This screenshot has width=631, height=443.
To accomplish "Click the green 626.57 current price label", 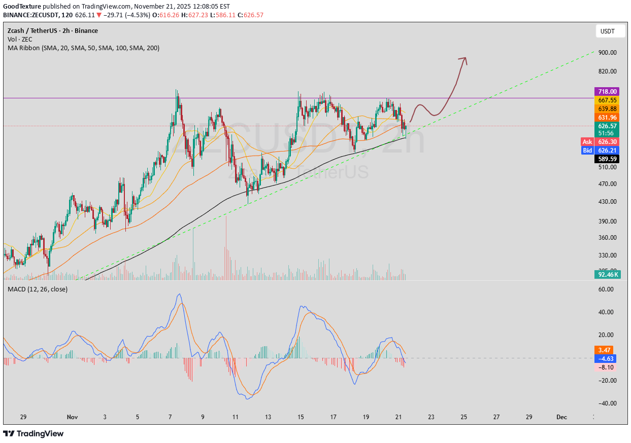I will click(x=607, y=126).
